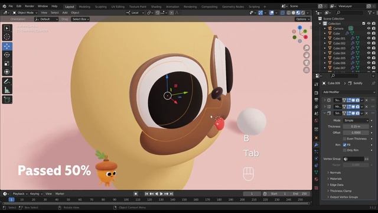Image resolution: width=378 pixels, height=213 pixels.
Task: Expand the Normals subpanel
Action: click(335, 173)
